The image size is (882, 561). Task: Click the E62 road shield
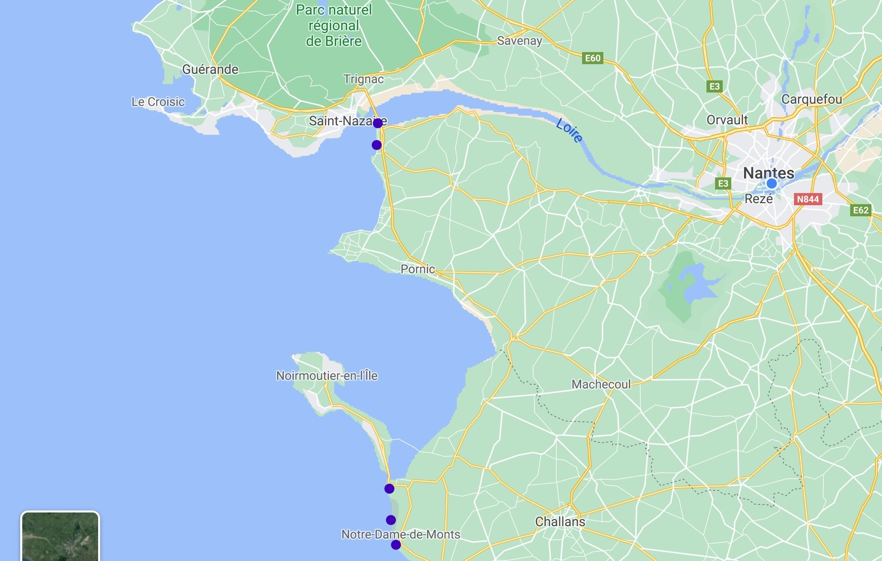point(861,210)
